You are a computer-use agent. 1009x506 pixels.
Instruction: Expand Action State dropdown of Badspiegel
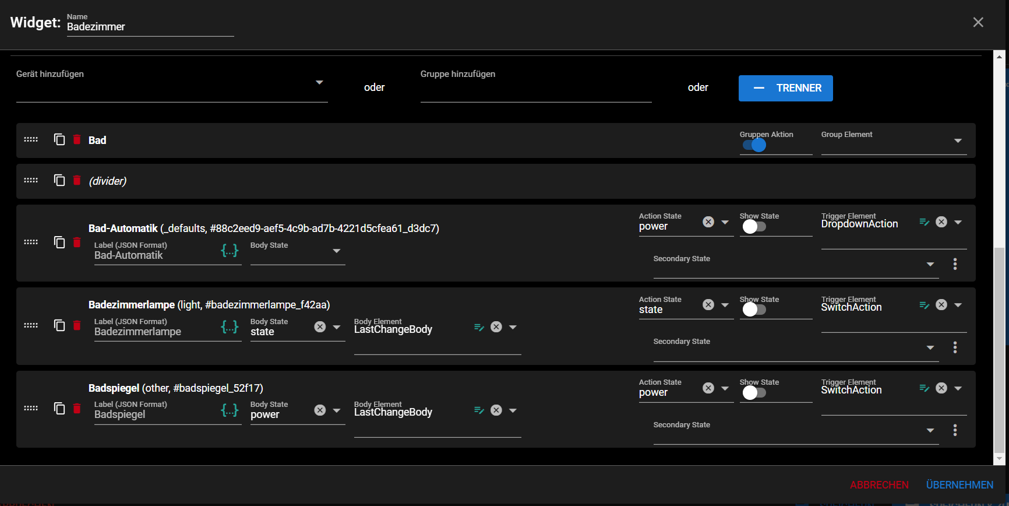coord(725,388)
